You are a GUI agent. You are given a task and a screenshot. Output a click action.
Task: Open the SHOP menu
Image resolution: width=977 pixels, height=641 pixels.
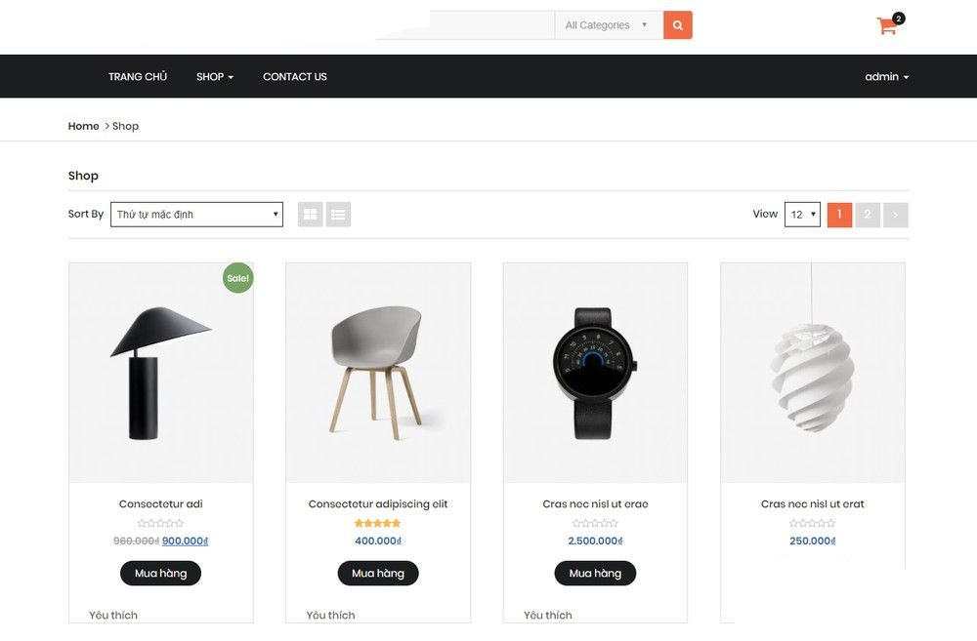click(x=214, y=77)
